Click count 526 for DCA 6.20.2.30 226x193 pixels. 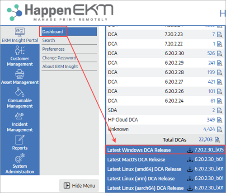point(211,53)
